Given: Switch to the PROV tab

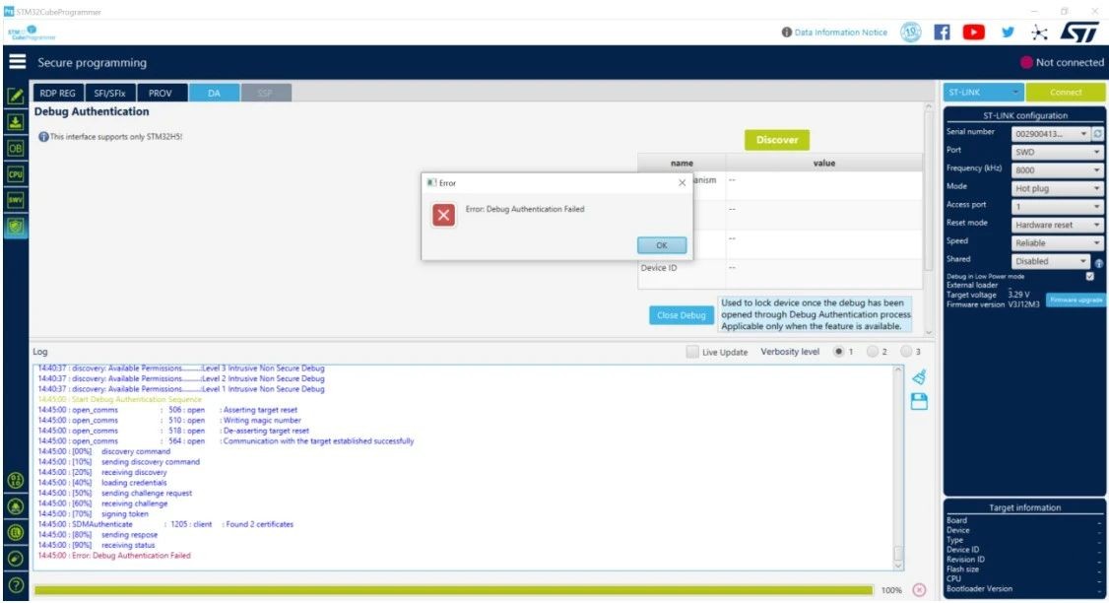Looking at the screenshot, I should 162,93.
